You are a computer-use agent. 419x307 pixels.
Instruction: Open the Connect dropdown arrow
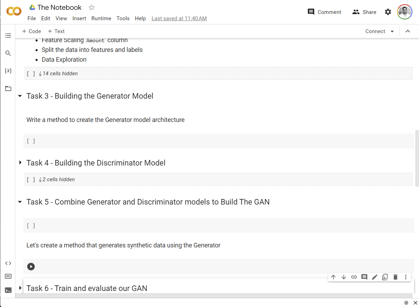392,31
